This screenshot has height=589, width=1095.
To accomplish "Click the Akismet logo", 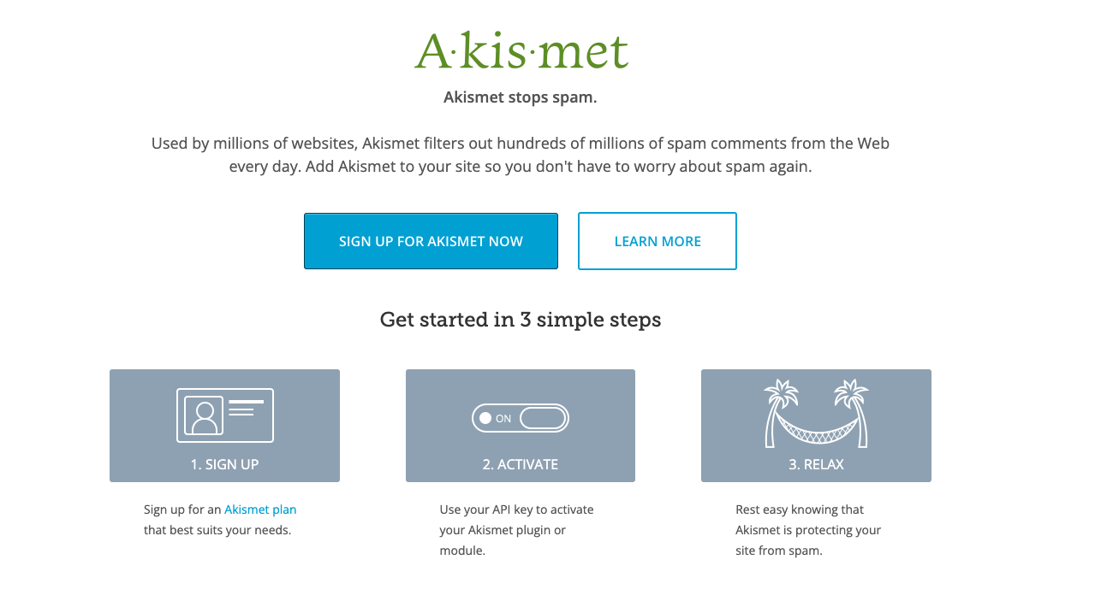I will (x=521, y=51).
